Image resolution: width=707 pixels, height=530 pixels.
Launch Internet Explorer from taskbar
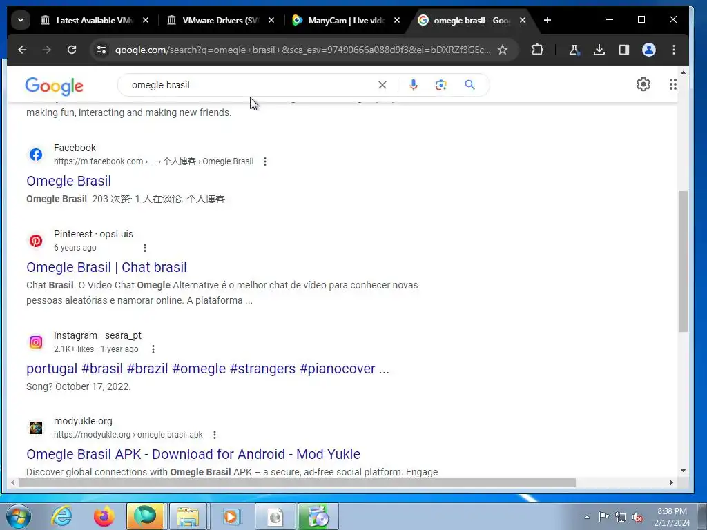coord(61,516)
